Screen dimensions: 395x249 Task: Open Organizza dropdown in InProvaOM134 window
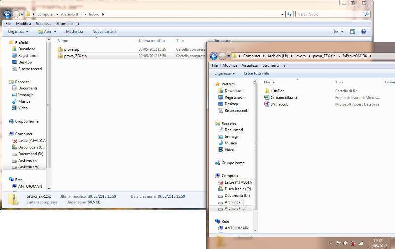tap(225, 73)
